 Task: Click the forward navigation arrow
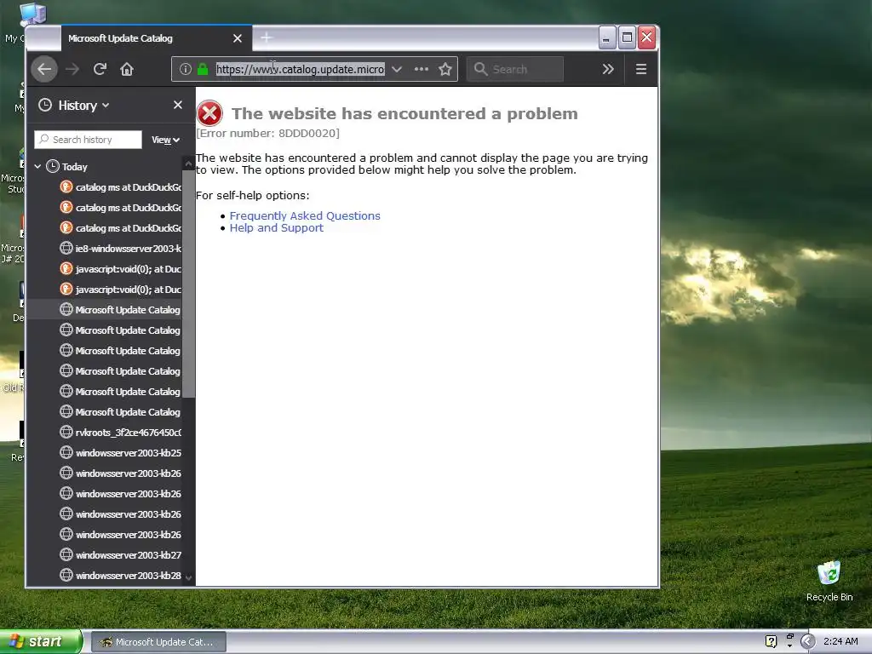click(x=72, y=69)
